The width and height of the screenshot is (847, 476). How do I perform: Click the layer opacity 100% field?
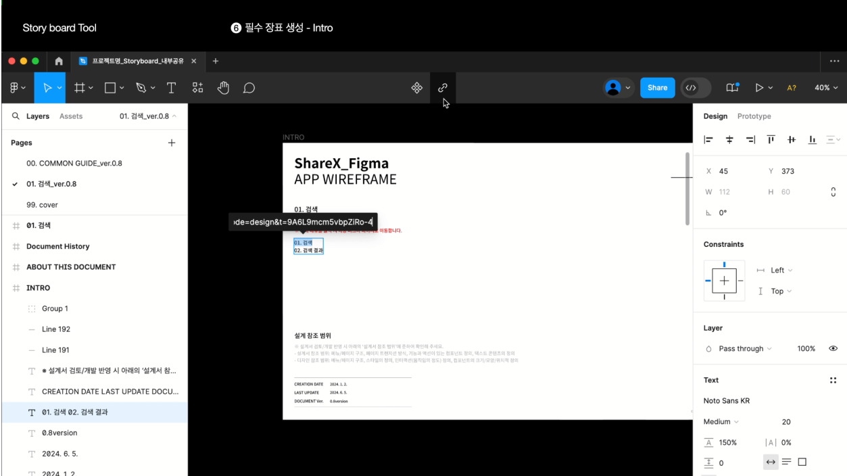click(806, 349)
